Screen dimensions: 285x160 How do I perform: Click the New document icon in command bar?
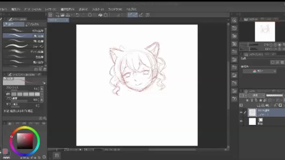click(x=57, y=15)
